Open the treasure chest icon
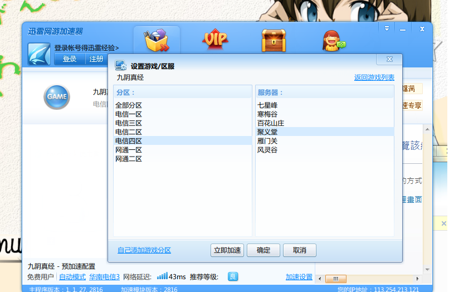449x292 pixels. click(x=274, y=40)
